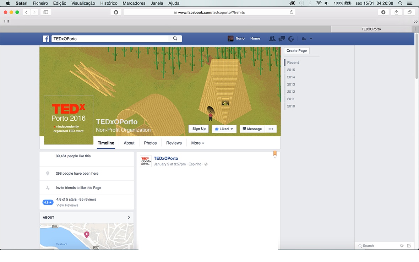Viewport: 419px width, 262px height.
Task: Jump to 2015 in the timeline navigator
Action: tap(291, 70)
